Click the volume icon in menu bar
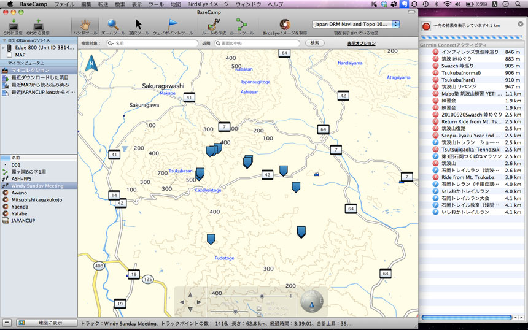This screenshot has width=528, height=330. click(457, 4)
